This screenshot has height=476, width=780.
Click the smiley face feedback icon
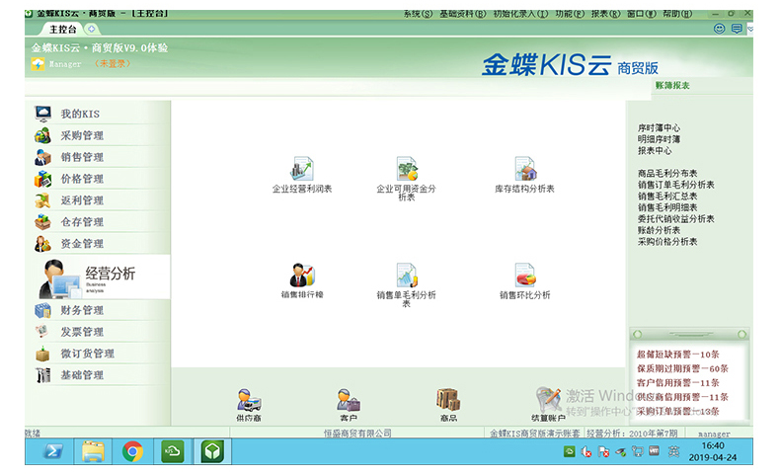720,29
